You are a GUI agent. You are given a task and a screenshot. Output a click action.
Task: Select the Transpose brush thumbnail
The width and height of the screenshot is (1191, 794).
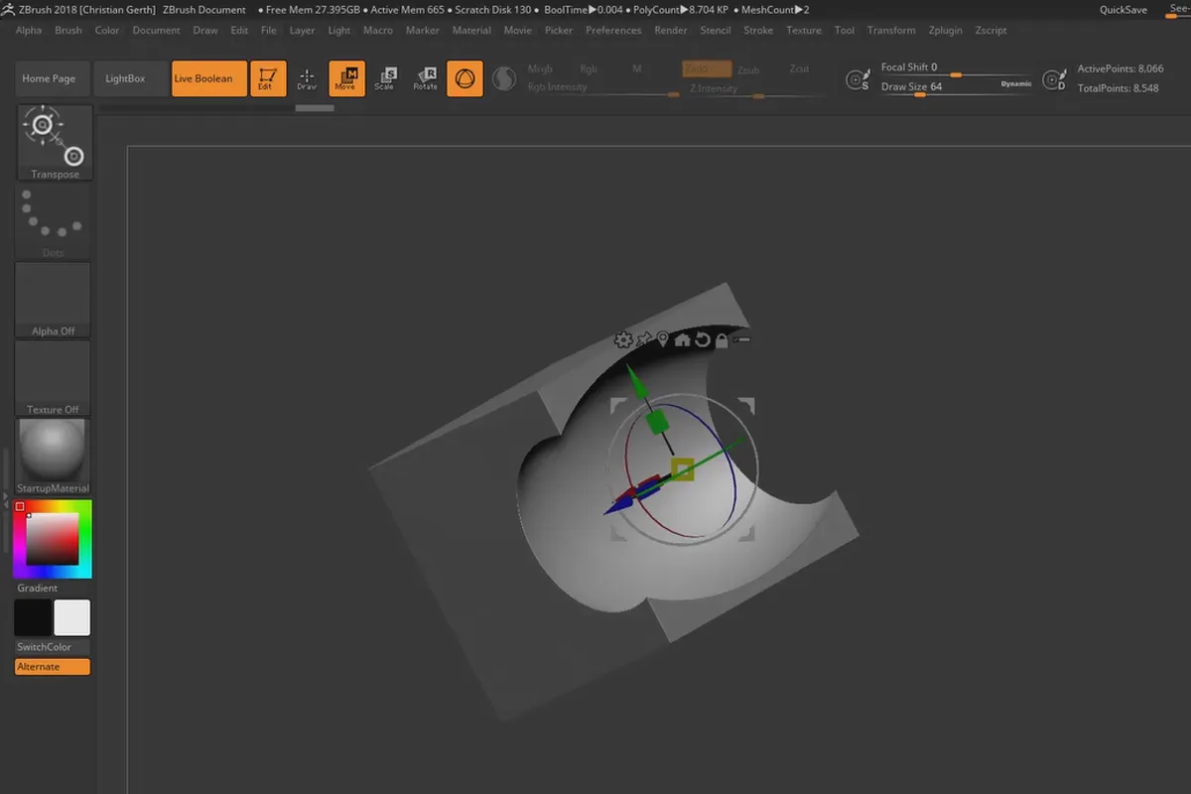pyautogui.click(x=55, y=143)
